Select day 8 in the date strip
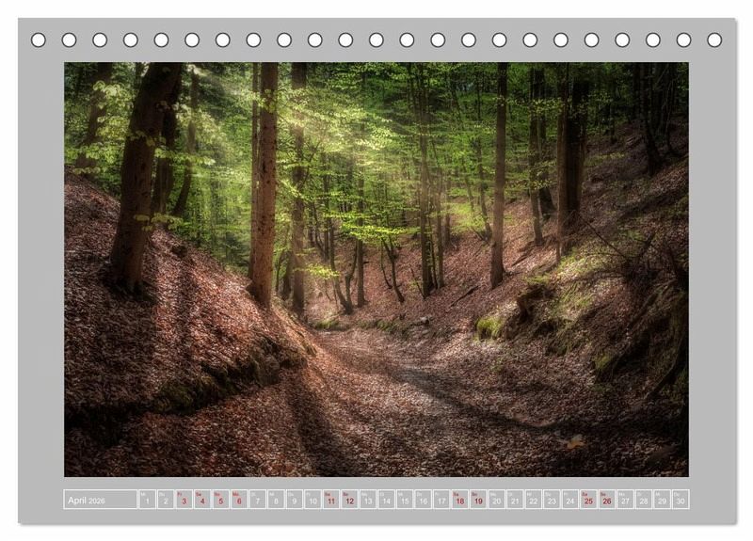753x541 pixels. (x=276, y=500)
